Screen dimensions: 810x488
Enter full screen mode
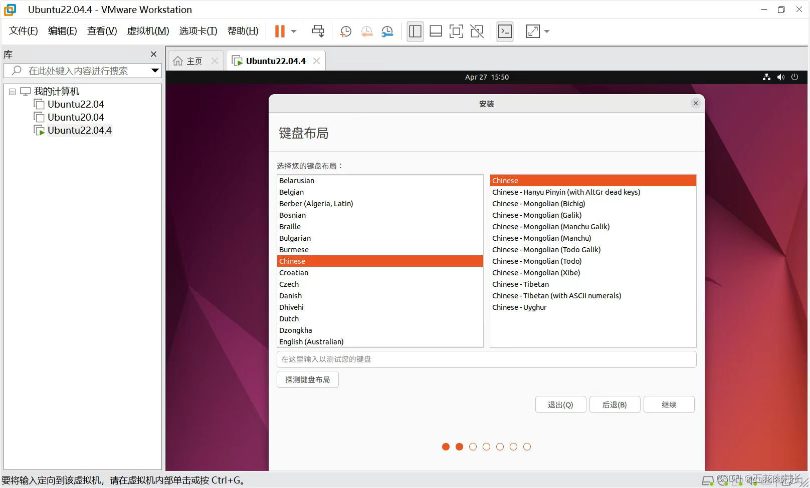[456, 32]
